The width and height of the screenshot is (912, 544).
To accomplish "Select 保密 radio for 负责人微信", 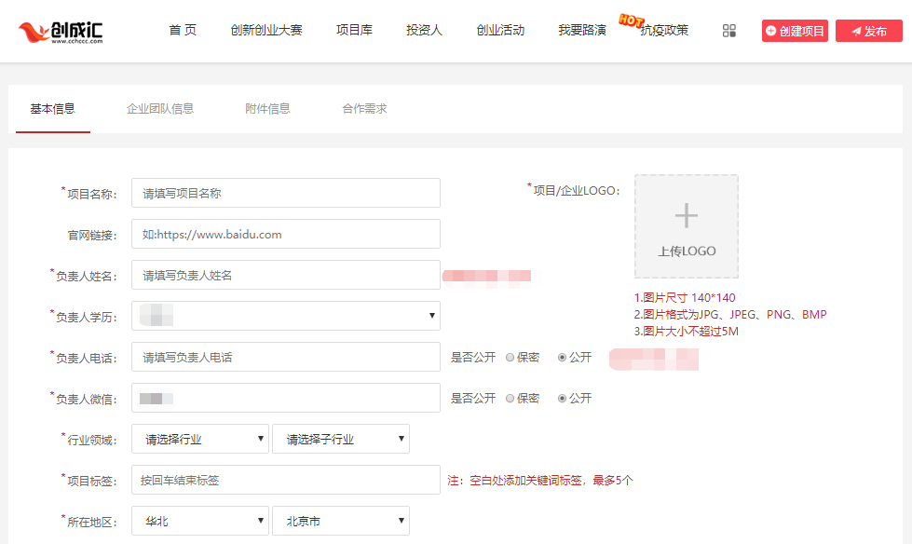I will pos(510,398).
